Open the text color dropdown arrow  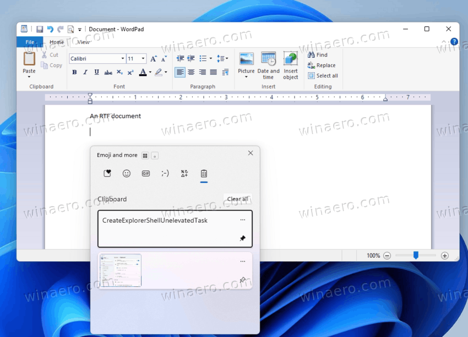(150, 72)
